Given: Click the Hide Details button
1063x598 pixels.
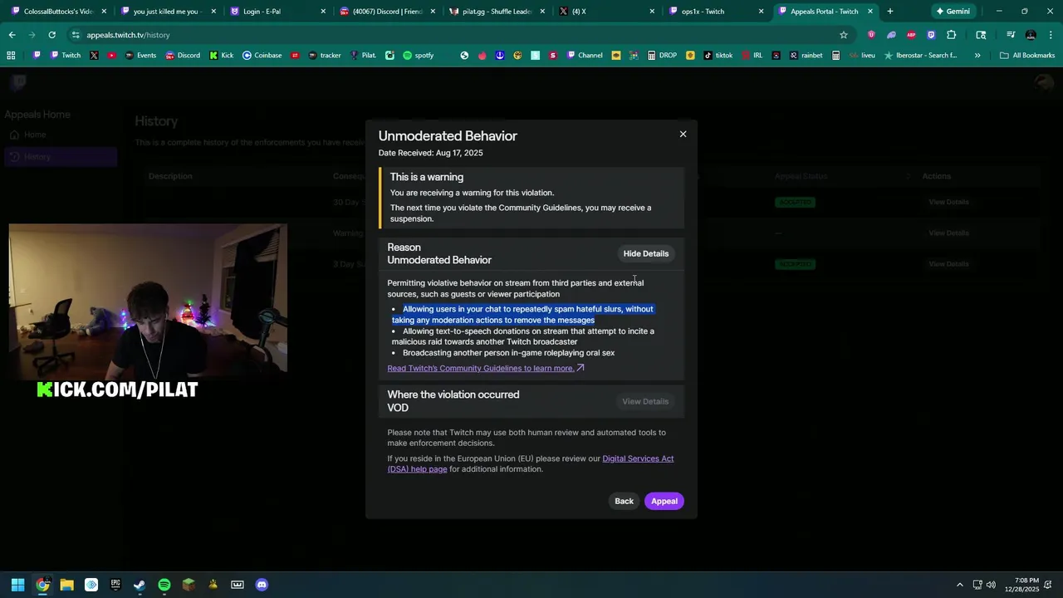Looking at the screenshot, I should coord(645,253).
